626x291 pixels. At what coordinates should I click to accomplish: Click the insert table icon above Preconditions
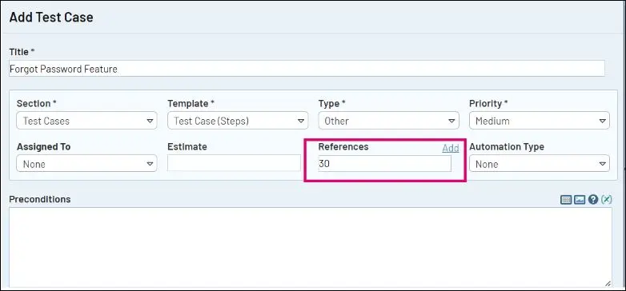[566, 200]
